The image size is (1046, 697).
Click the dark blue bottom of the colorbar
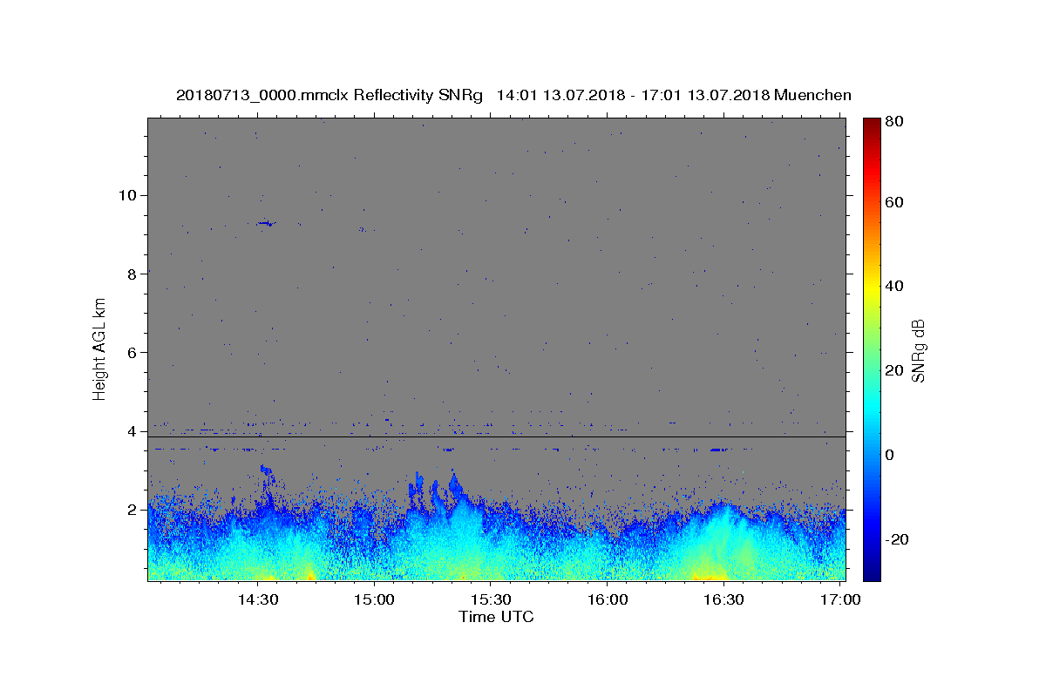[872, 571]
